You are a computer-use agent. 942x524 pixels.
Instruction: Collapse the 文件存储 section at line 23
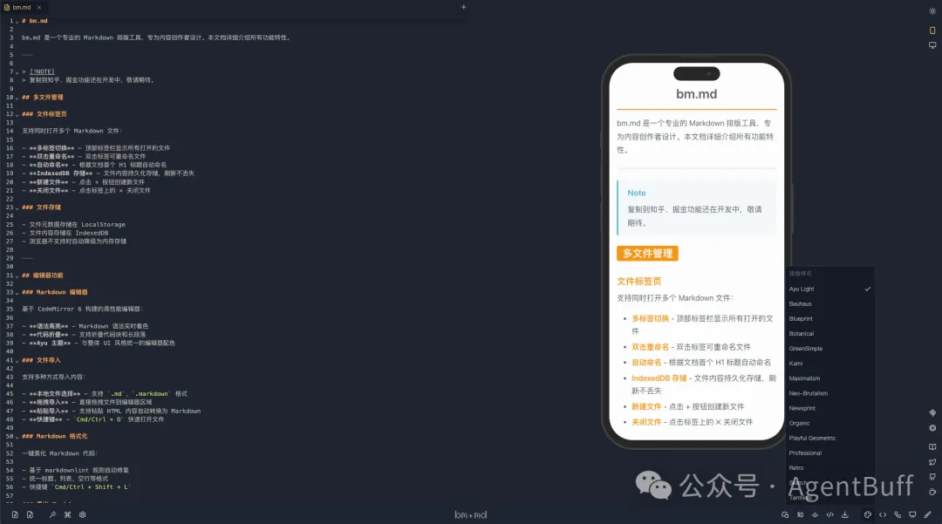17,208
